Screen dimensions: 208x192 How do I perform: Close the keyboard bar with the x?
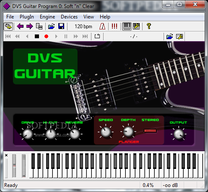[x=6, y=155]
